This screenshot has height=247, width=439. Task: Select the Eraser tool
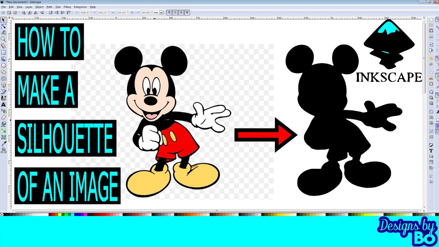coord(3,118)
